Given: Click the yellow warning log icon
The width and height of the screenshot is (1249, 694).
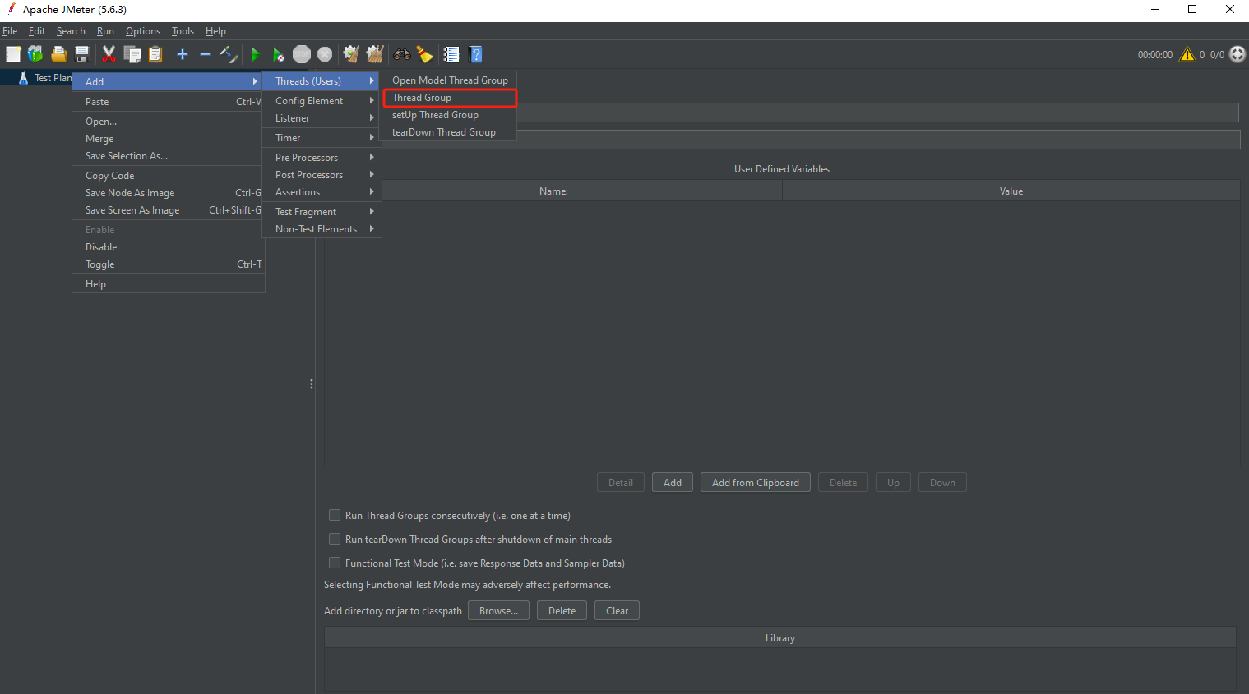Looking at the screenshot, I should [x=1187, y=54].
